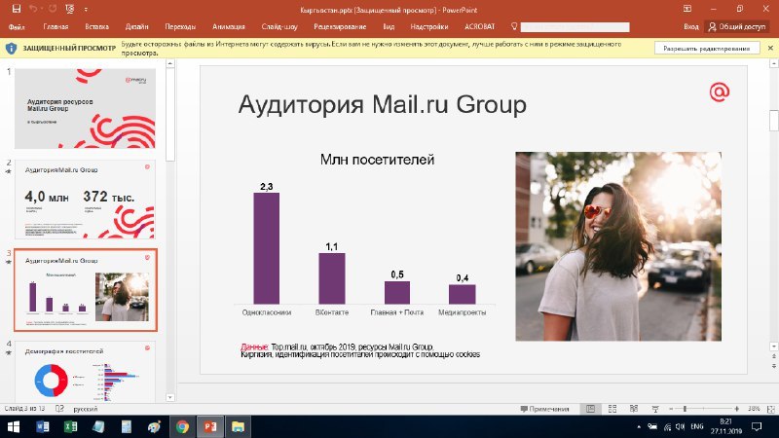Open the Надстройки tab
779x438 pixels.
[x=429, y=27]
